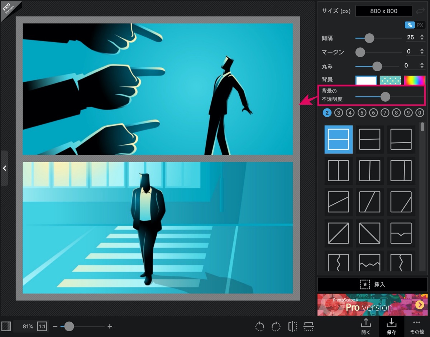Switch units to percent (%)
Image resolution: width=430 pixels, height=337 pixels.
[410, 25]
